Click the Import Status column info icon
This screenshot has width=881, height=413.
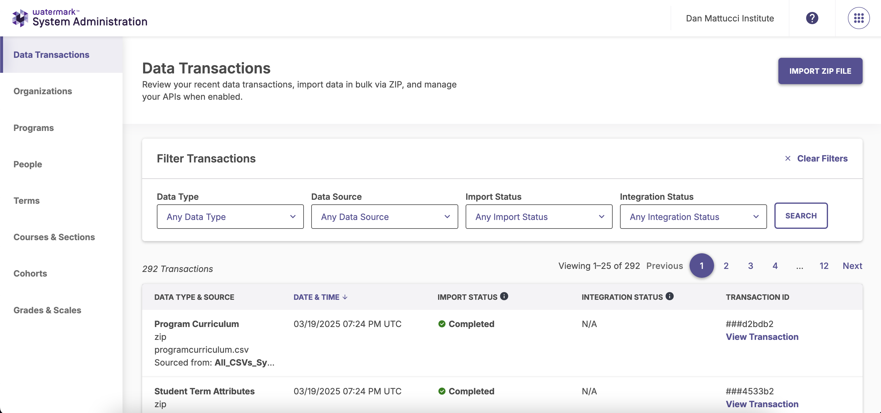point(504,296)
